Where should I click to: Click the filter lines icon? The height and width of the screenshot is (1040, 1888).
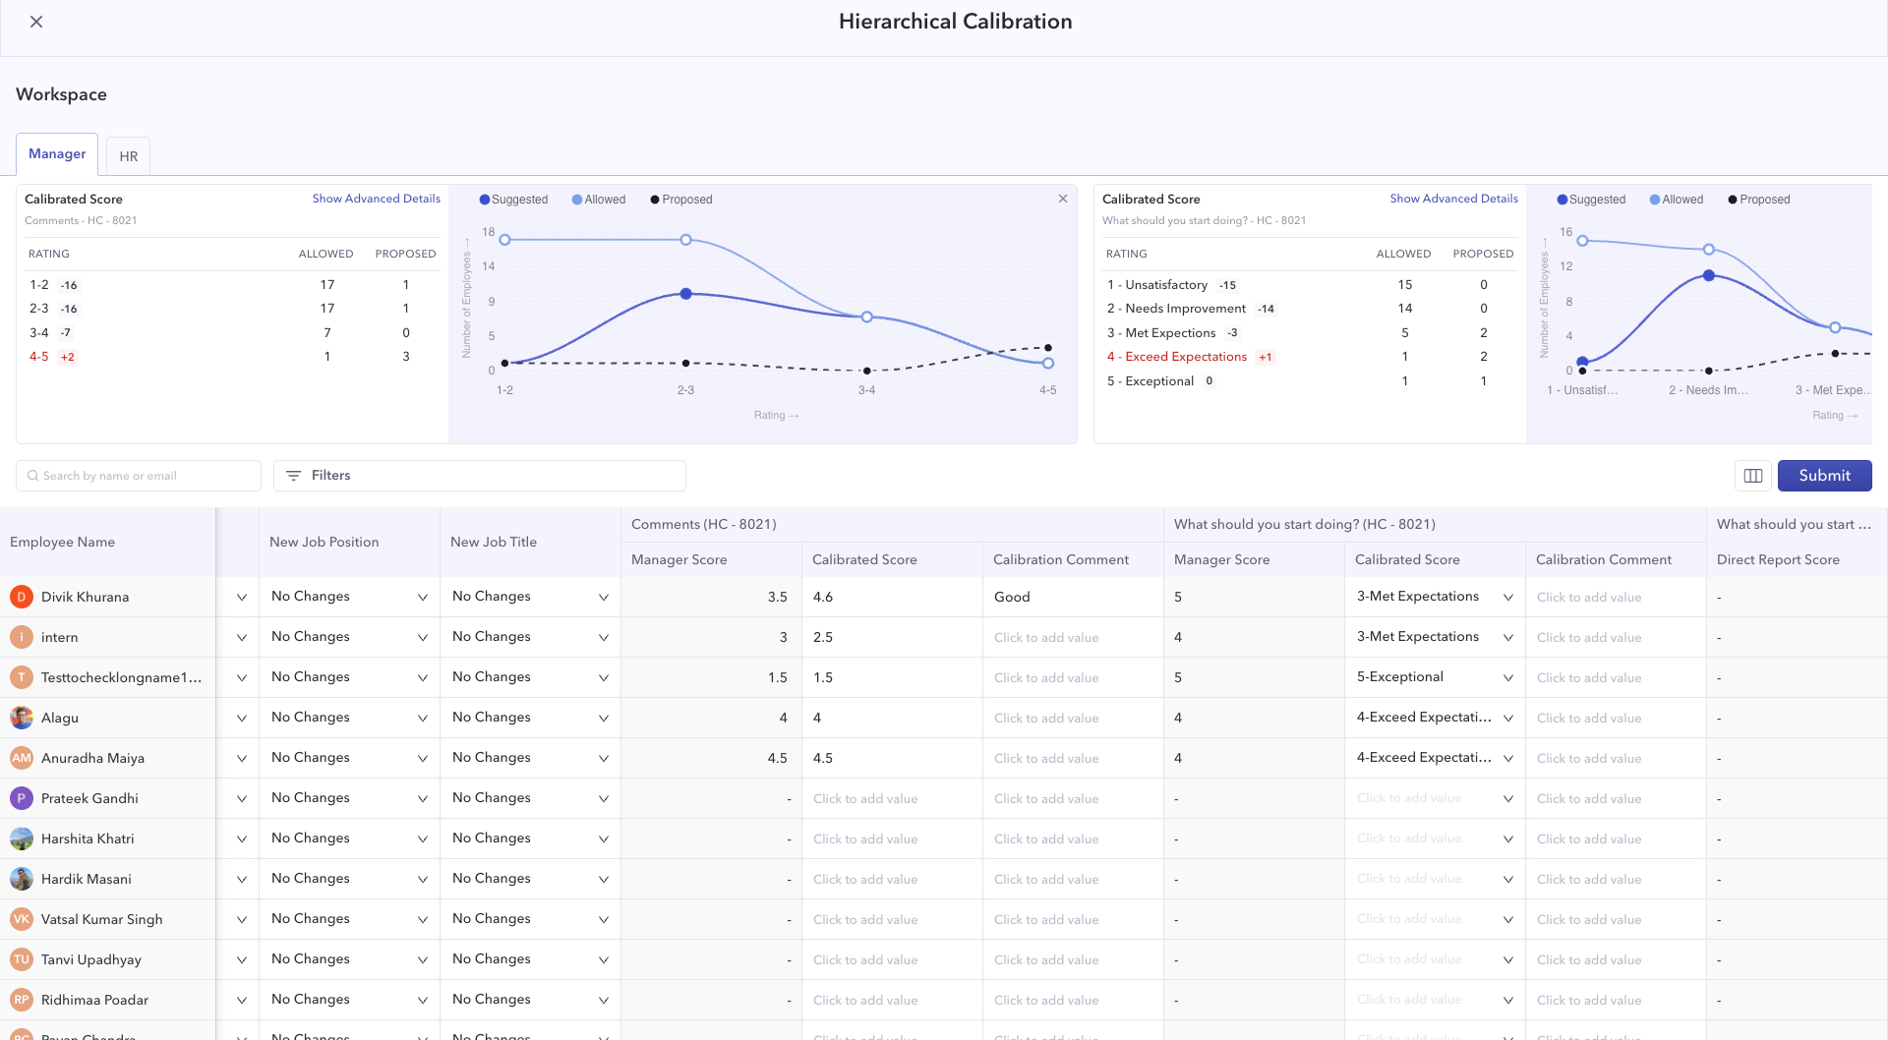click(293, 476)
